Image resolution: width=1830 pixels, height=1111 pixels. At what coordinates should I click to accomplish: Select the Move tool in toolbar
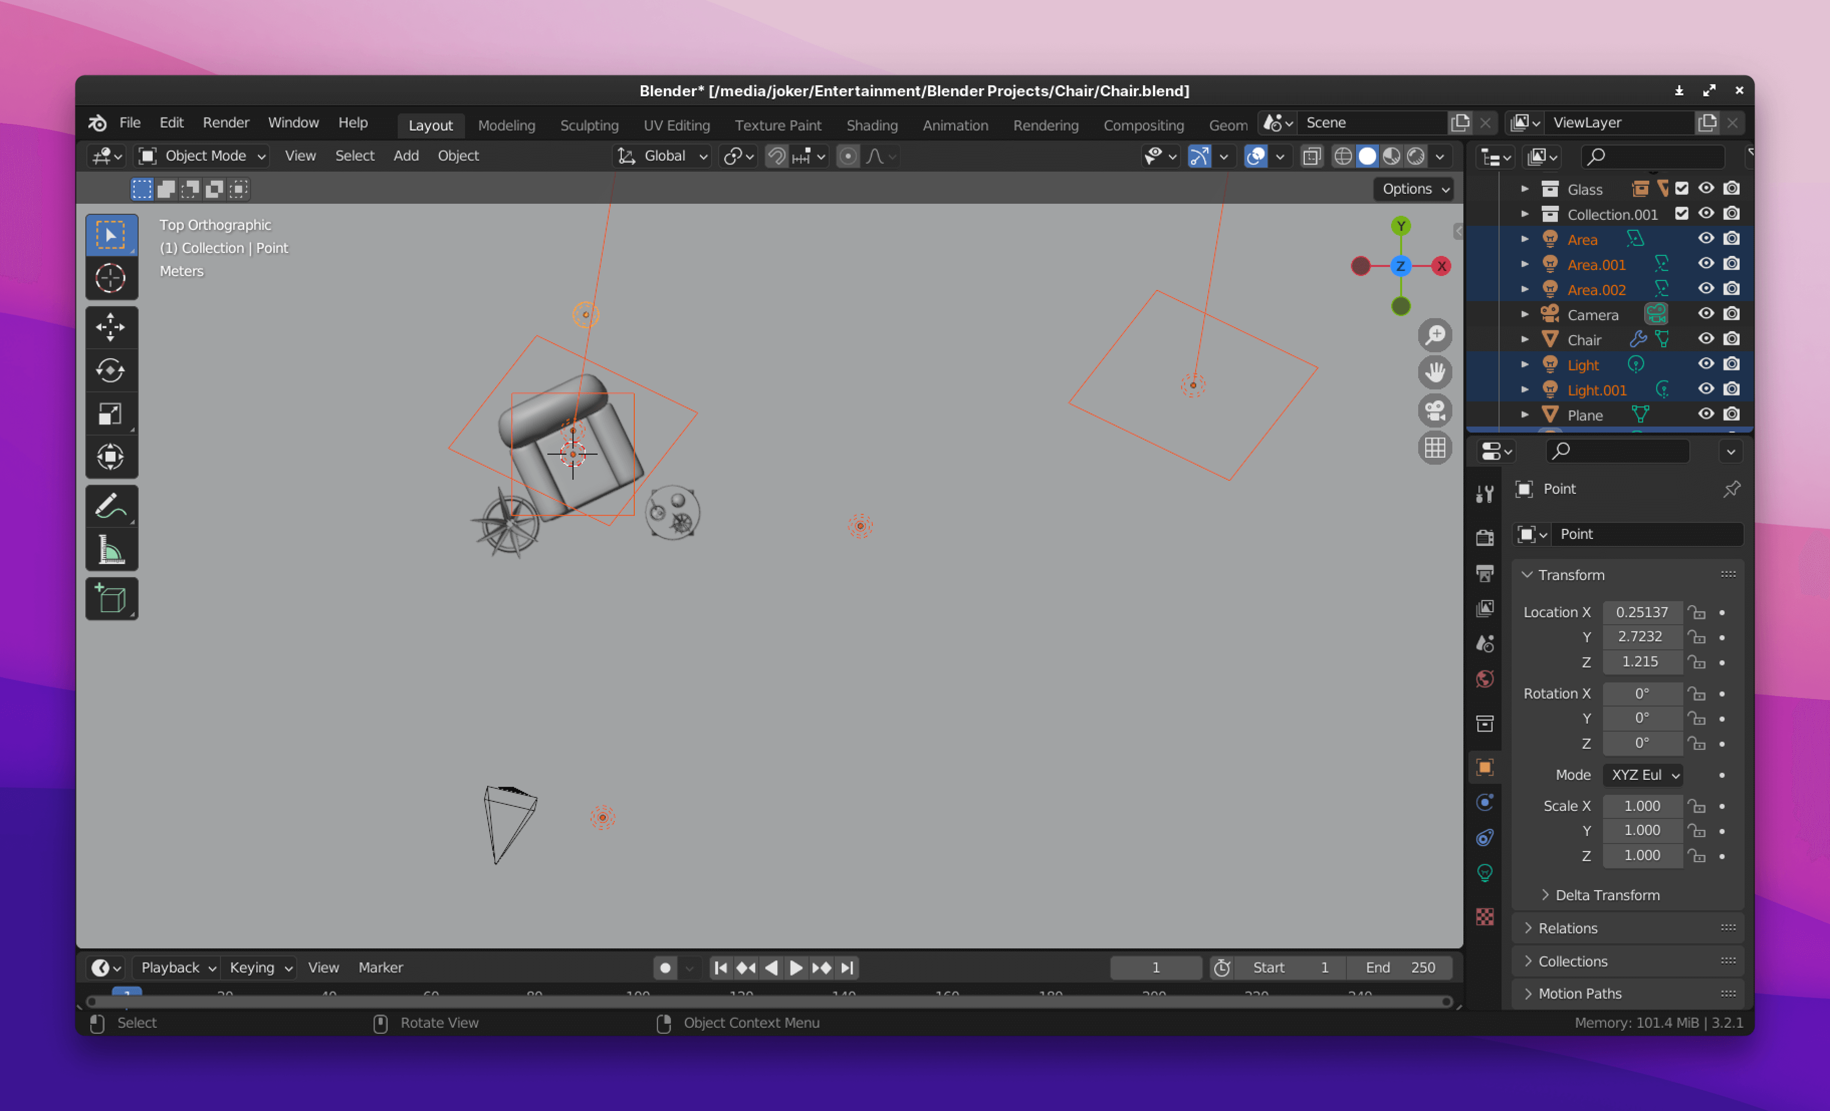tap(110, 327)
